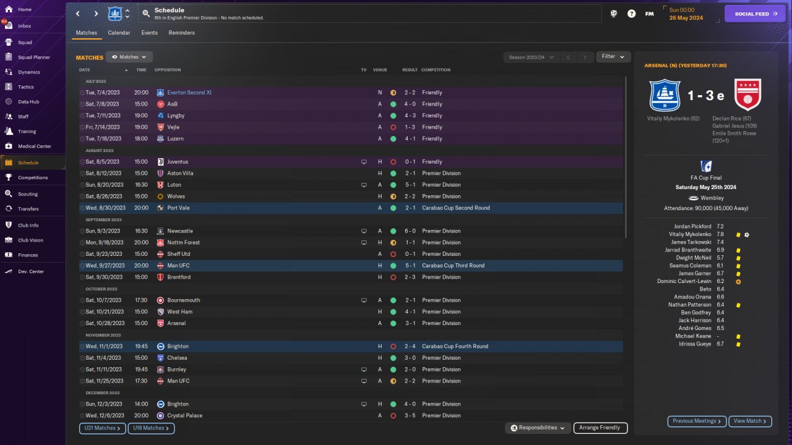Open the Filter dropdown

[613, 57]
